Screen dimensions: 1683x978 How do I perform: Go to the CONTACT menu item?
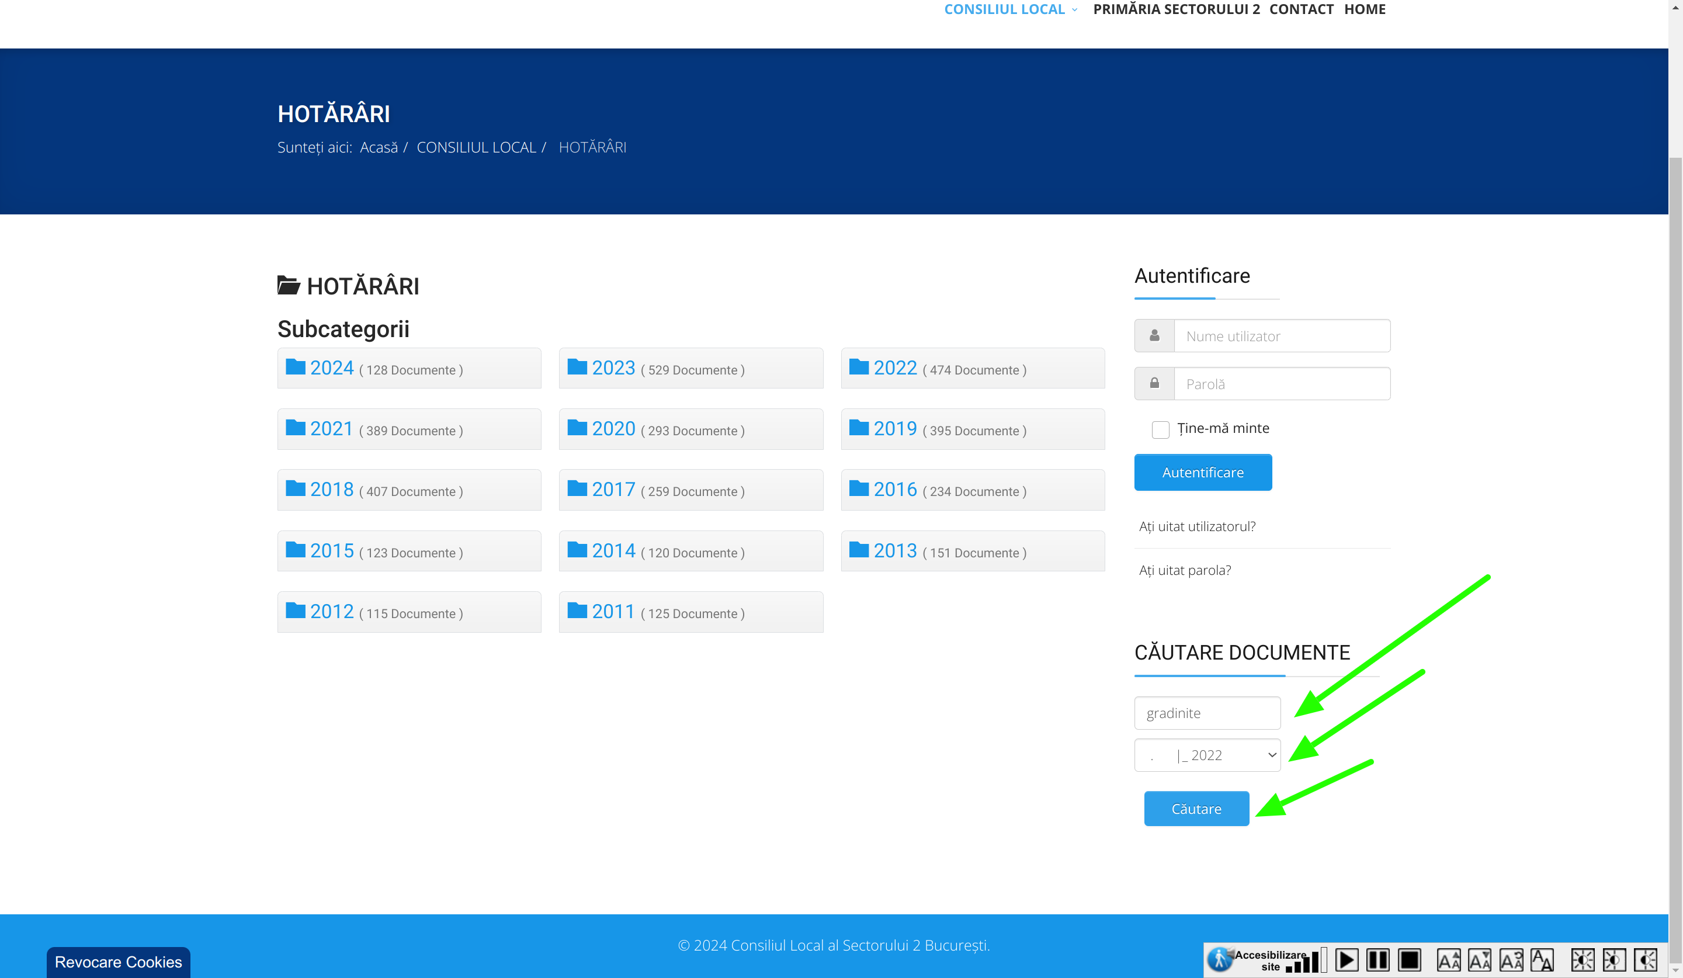coord(1300,9)
